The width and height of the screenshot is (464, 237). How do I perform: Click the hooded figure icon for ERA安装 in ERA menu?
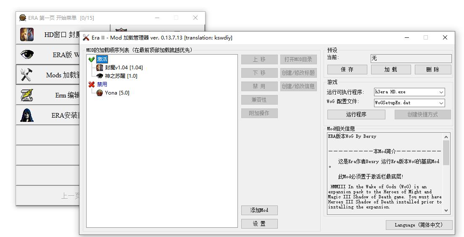(27, 115)
